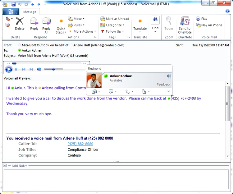Click the speaker icon on Ankur Kothari card
The width and height of the screenshot is (233, 194).
point(169,76)
